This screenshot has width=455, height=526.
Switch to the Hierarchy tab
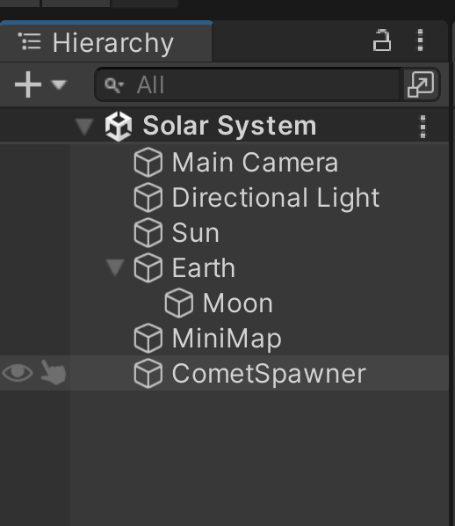[x=105, y=42]
